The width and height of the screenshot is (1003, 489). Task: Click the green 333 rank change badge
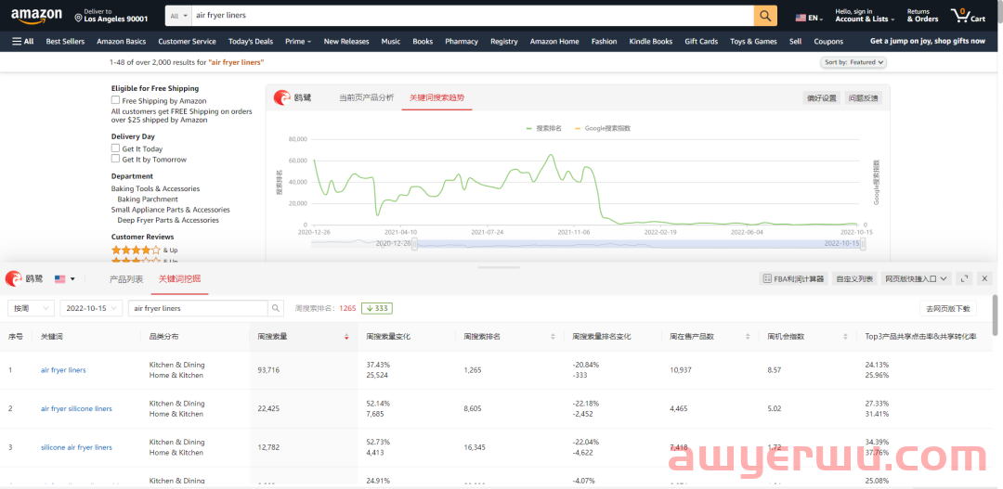(x=377, y=308)
